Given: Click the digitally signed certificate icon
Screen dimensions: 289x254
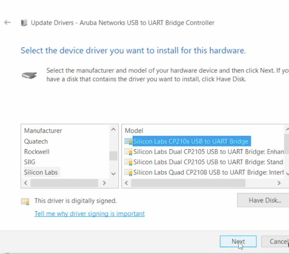Looking at the screenshot, I should [x=25, y=201].
